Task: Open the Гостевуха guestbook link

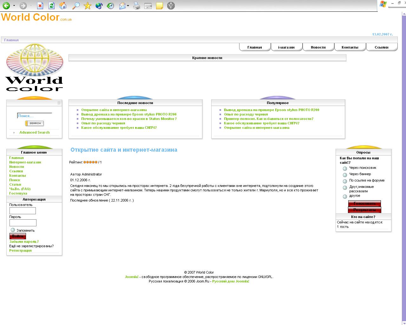Action: point(18,193)
